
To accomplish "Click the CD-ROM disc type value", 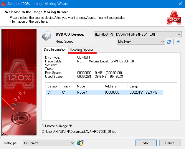I will tap(83, 57).
